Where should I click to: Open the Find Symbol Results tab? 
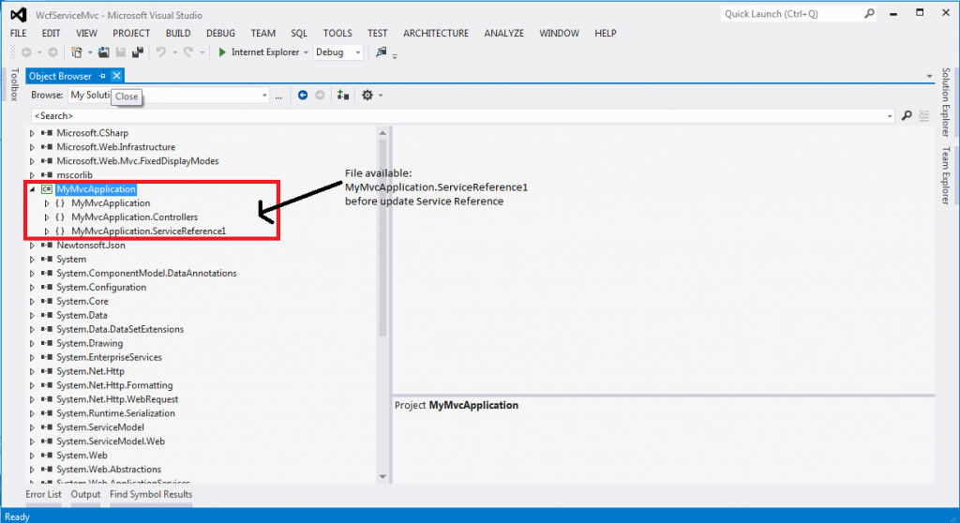coord(151,494)
